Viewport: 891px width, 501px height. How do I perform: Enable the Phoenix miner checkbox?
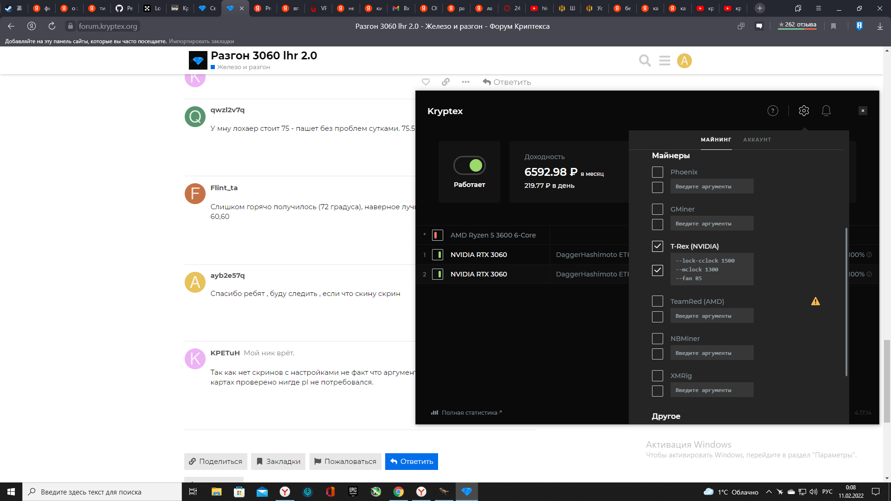tap(658, 172)
